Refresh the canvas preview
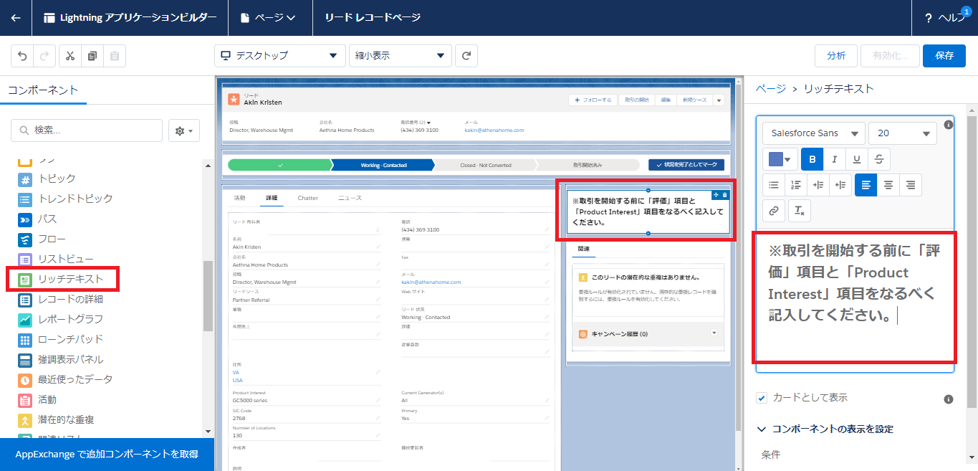Screen dimensions: 978x471 click(x=466, y=56)
